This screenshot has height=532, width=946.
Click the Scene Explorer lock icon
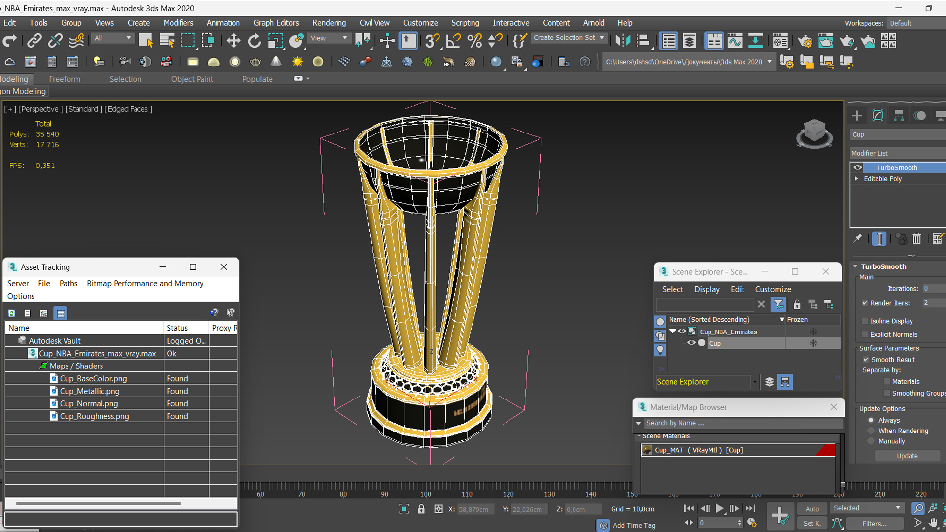click(797, 305)
